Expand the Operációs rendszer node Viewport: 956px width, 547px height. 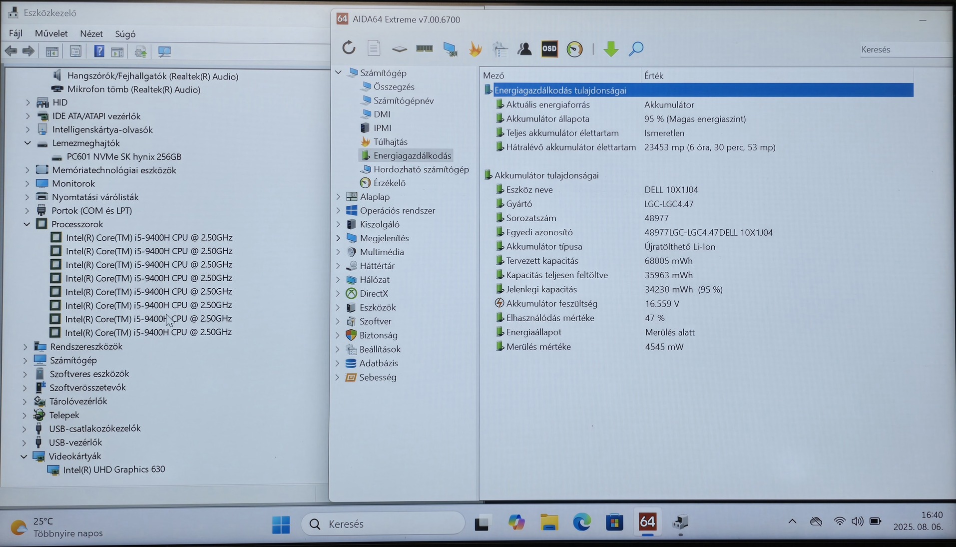[x=338, y=210]
